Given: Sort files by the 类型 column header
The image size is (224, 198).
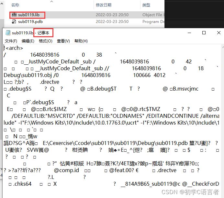Looking at the screenshot, I should 146,5.
